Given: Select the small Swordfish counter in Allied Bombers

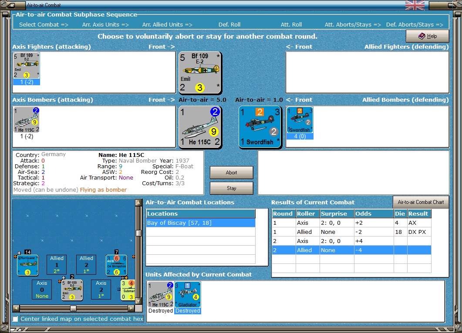Looking at the screenshot, I should click(x=300, y=120).
